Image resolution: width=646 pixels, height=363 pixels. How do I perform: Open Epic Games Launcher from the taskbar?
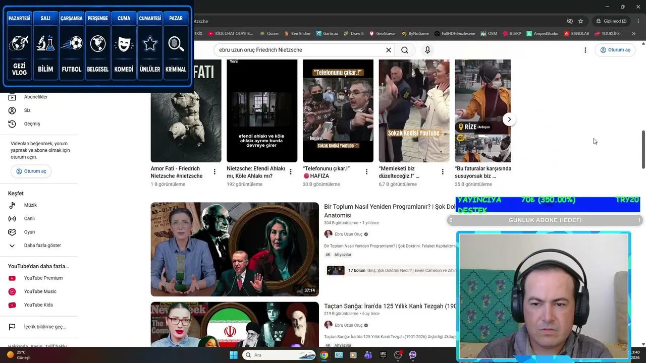tap(383, 355)
